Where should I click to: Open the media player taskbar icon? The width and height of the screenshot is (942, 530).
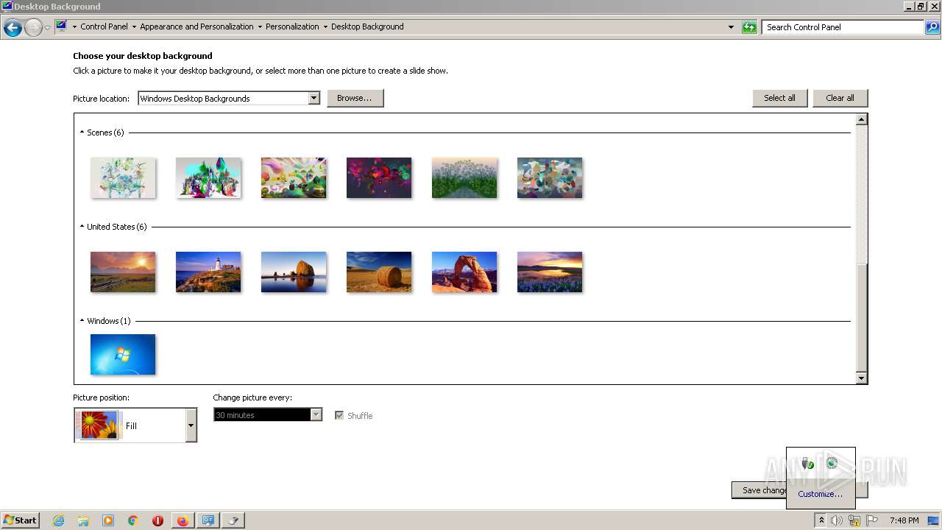click(x=108, y=520)
